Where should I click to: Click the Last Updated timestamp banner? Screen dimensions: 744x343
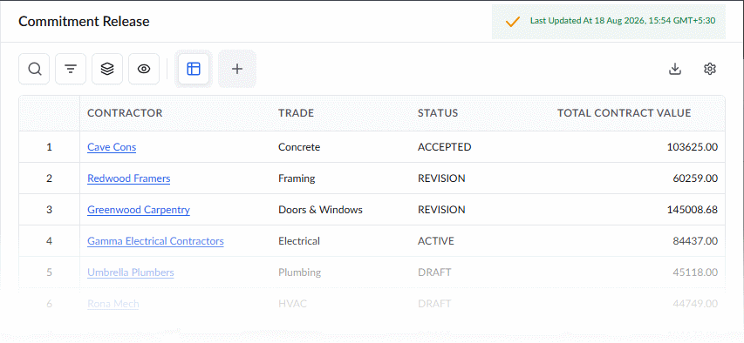coord(609,22)
